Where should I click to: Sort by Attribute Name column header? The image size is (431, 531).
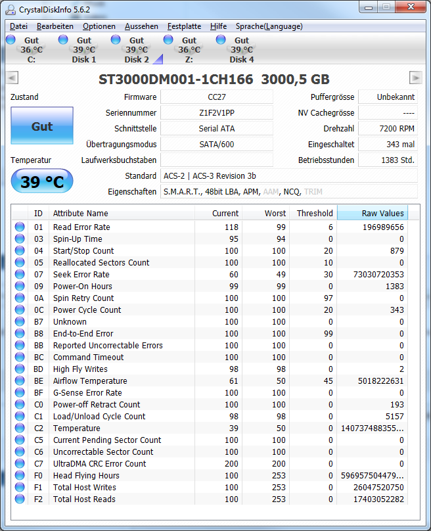(x=122, y=214)
